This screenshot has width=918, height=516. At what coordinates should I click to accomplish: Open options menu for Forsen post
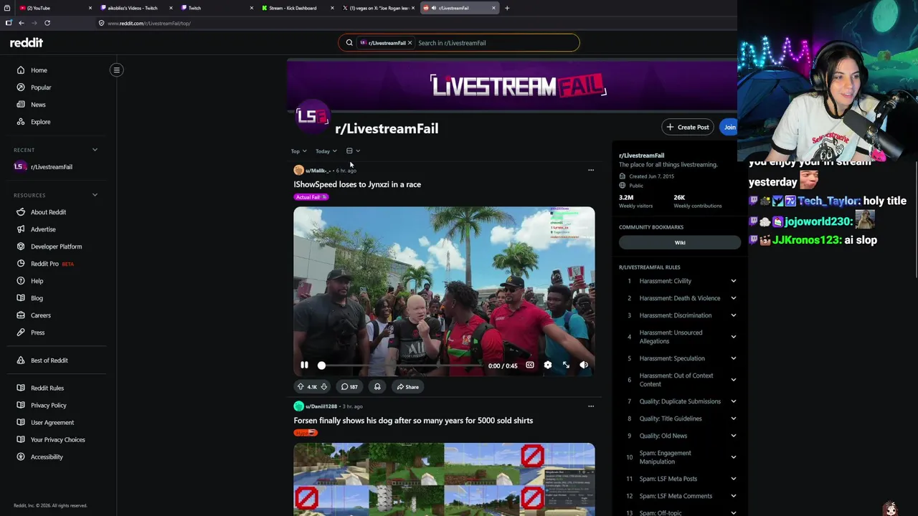(591, 406)
